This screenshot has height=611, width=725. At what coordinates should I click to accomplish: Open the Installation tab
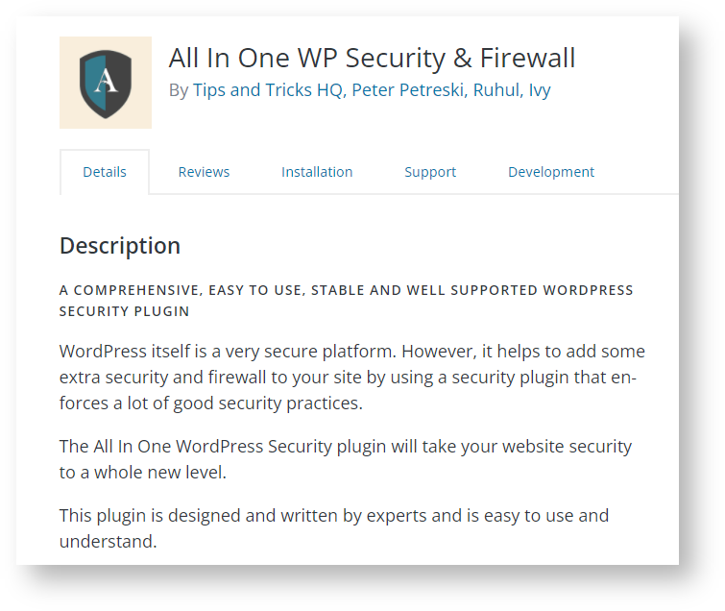click(317, 172)
